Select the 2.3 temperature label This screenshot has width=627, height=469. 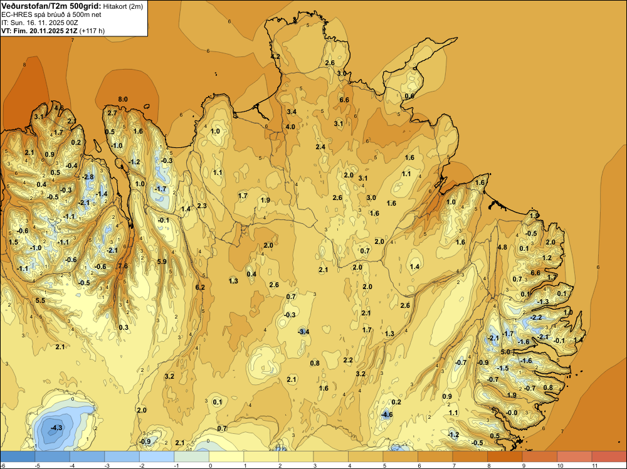tap(202, 206)
